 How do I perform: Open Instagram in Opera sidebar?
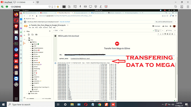click(x=21, y=36)
